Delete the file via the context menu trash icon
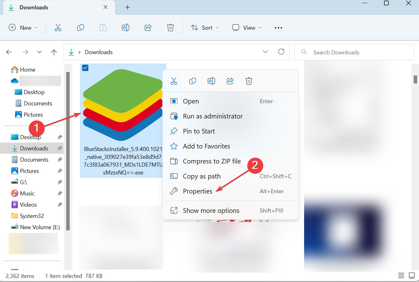The height and width of the screenshot is (282, 419). [x=249, y=81]
